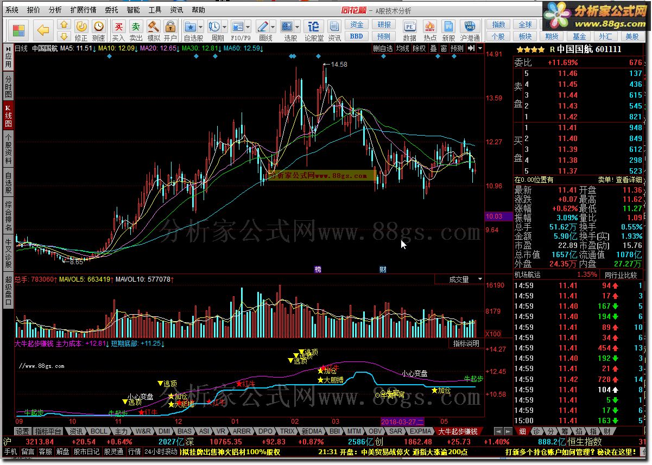
Task: Click the up arrow page button
Action: point(64,24)
